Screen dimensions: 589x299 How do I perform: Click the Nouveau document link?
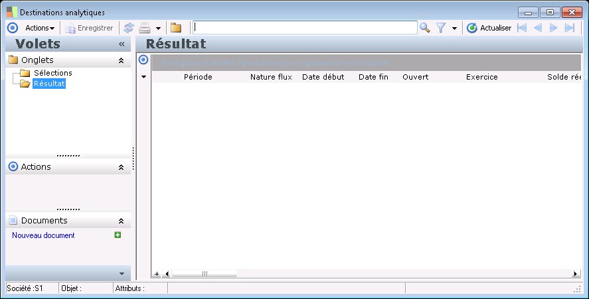click(43, 235)
